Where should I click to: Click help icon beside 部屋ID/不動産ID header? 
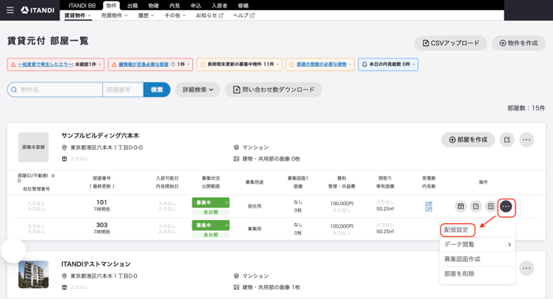click(54, 175)
